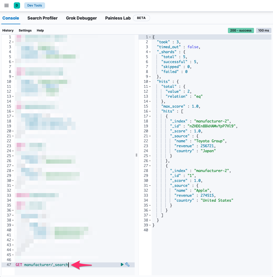Viewport: 273px width, 277px height.
Task: Open the History menu
Action: (x=8, y=30)
